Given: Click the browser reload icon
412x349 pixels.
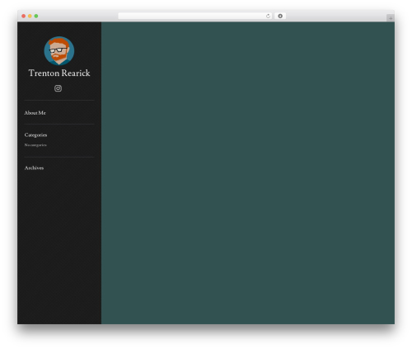Looking at the screenshot, I should (268, 17).
